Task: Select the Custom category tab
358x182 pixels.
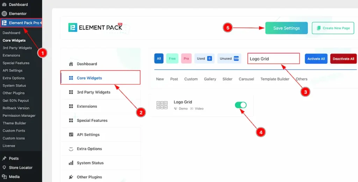Action: click(x=191, y=79)
